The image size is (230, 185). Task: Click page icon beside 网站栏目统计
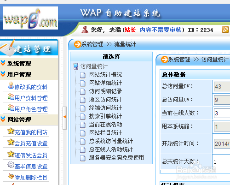point(83,133)
